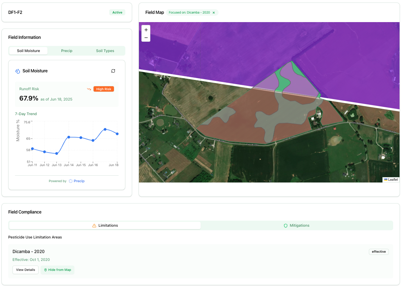
Task: Dismiss the Focused on: Dicamba - 2020 chip
Action: click(214, 12)
